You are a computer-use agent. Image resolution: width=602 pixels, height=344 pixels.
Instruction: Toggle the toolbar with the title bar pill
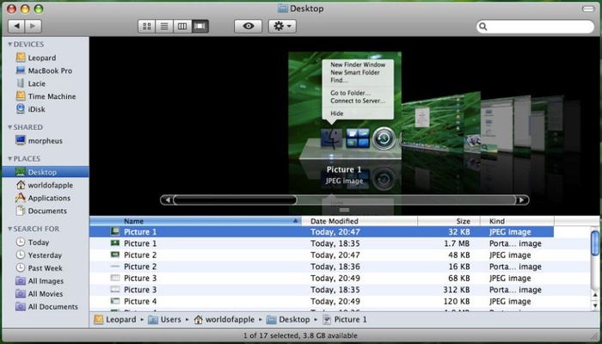587,9
